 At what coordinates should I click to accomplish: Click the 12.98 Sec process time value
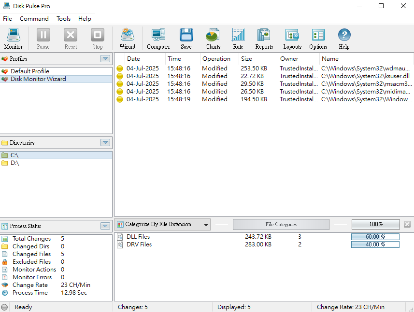point(74,293)
